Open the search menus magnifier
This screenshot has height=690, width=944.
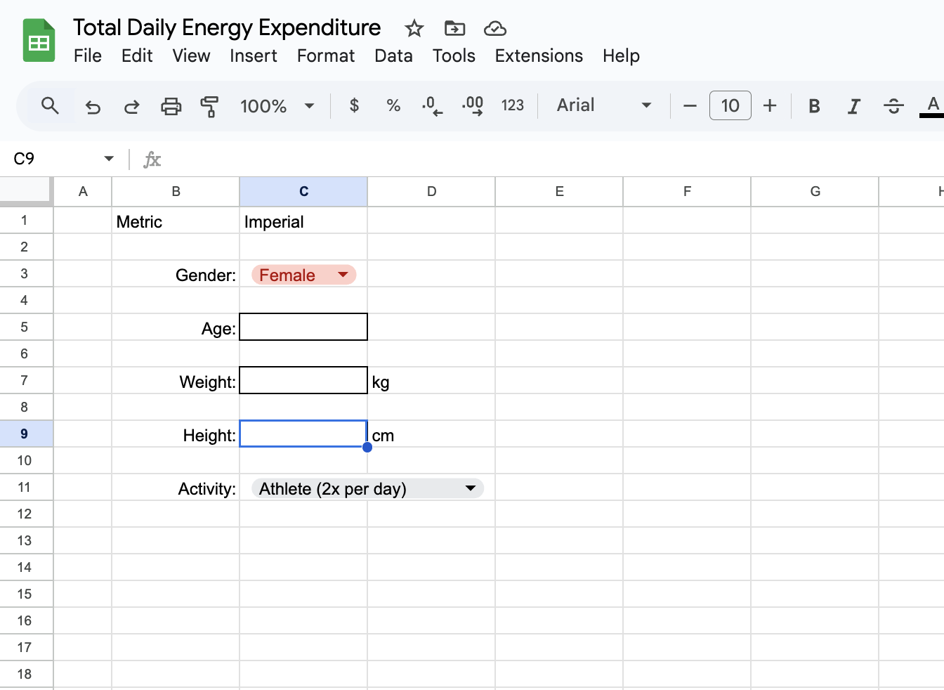point(50,106)
